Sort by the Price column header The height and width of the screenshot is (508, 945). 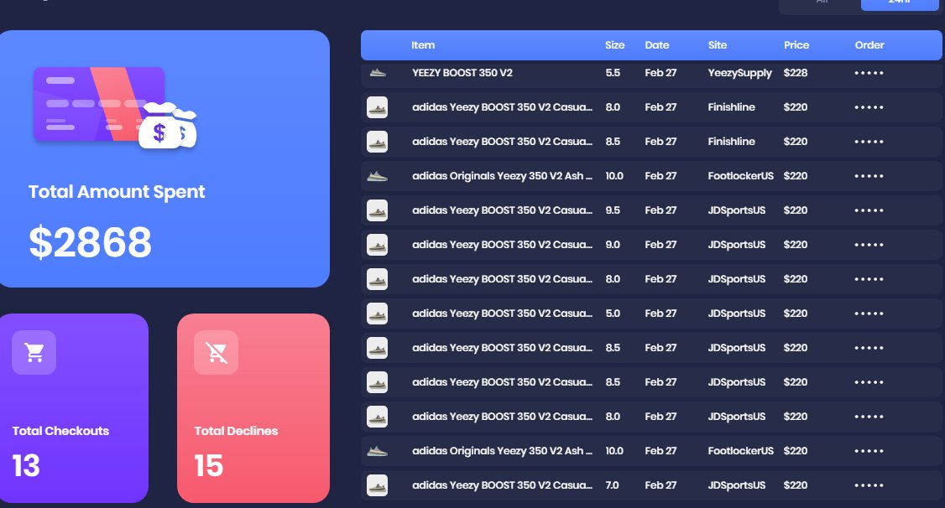pos(796,45)
